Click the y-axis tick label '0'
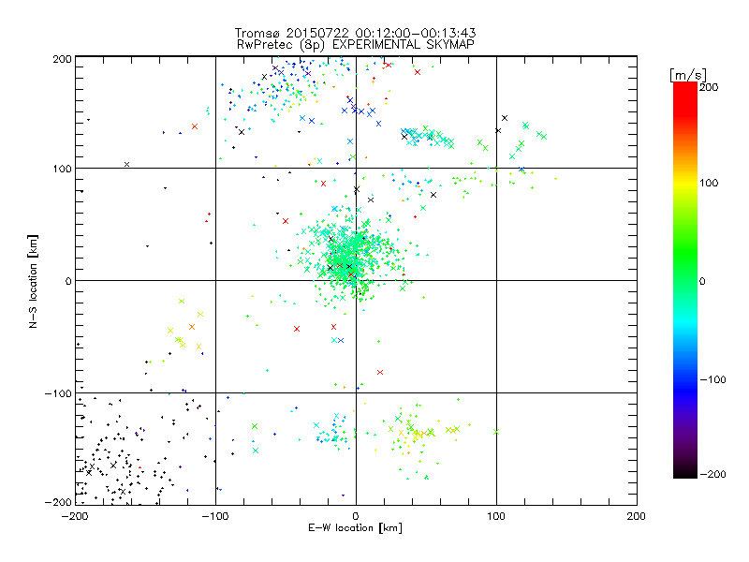 tap(68, 281)
